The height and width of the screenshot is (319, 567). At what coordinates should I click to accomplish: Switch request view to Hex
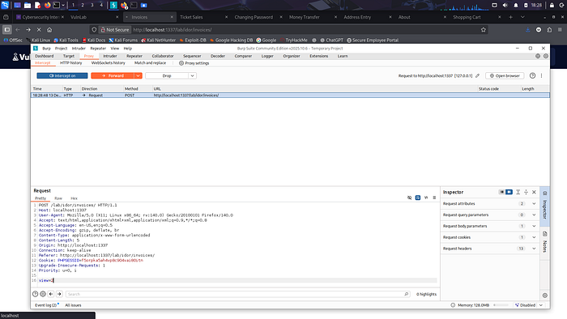(74, 198)
